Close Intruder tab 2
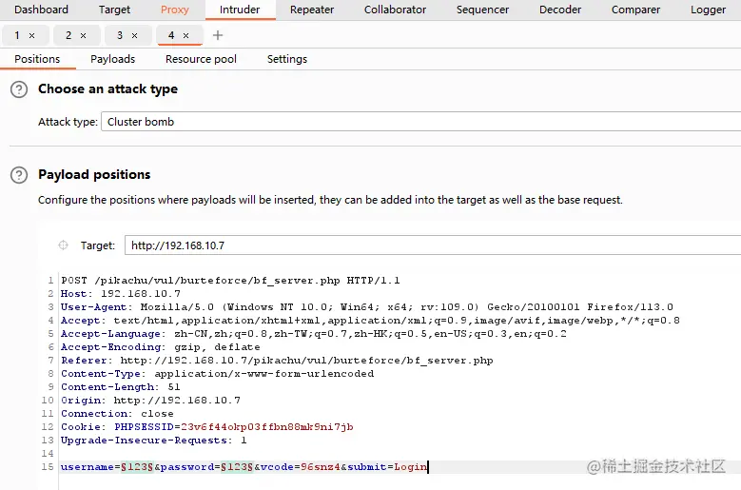 click(83, 35)
